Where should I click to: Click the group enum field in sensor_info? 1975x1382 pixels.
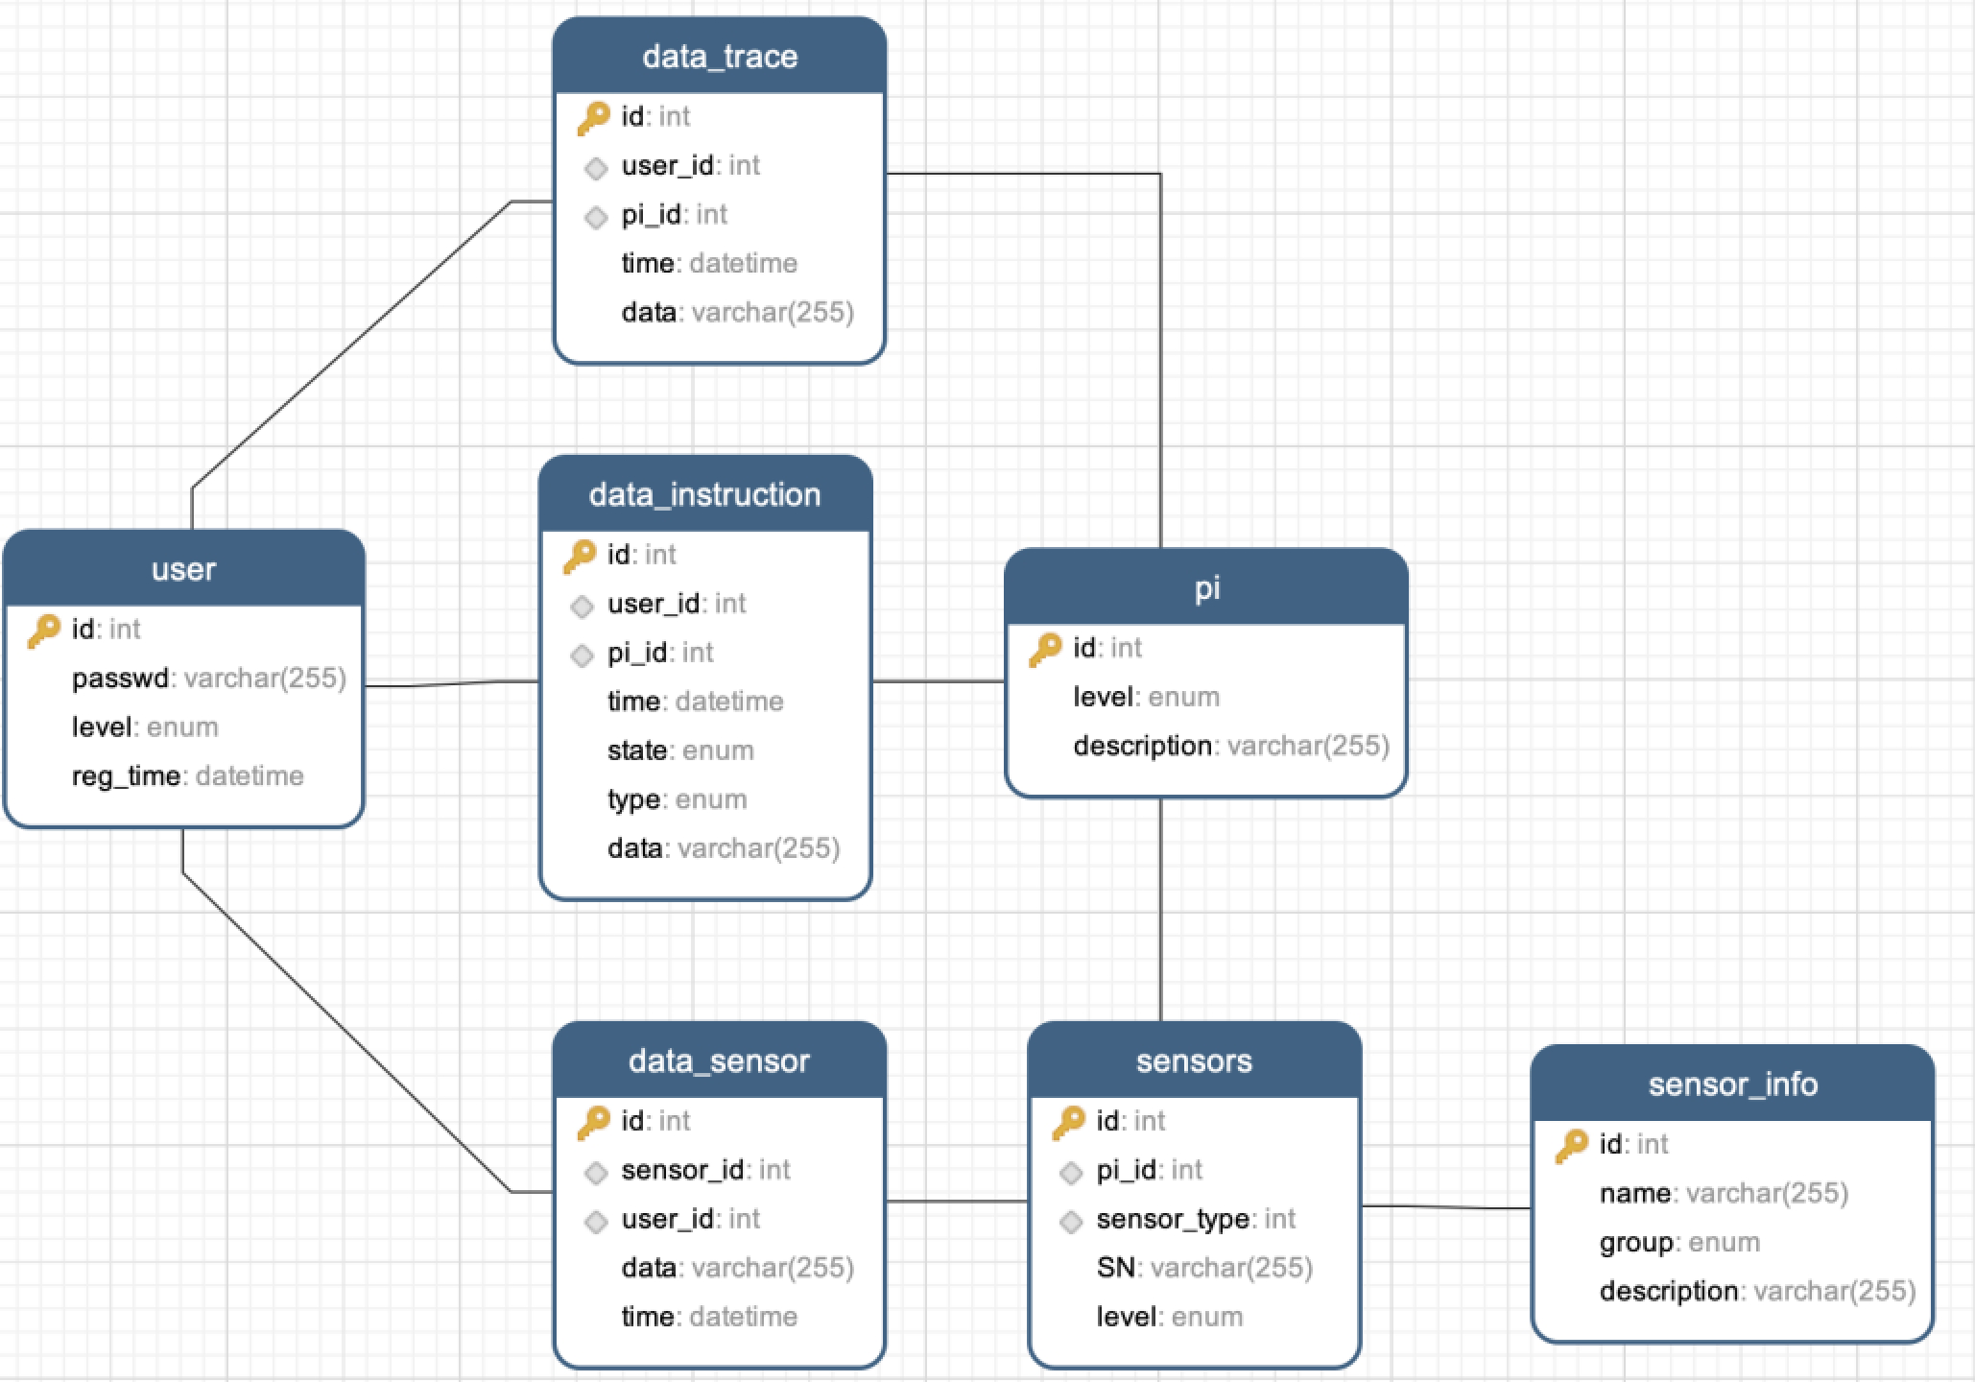coord(1678,1243)
